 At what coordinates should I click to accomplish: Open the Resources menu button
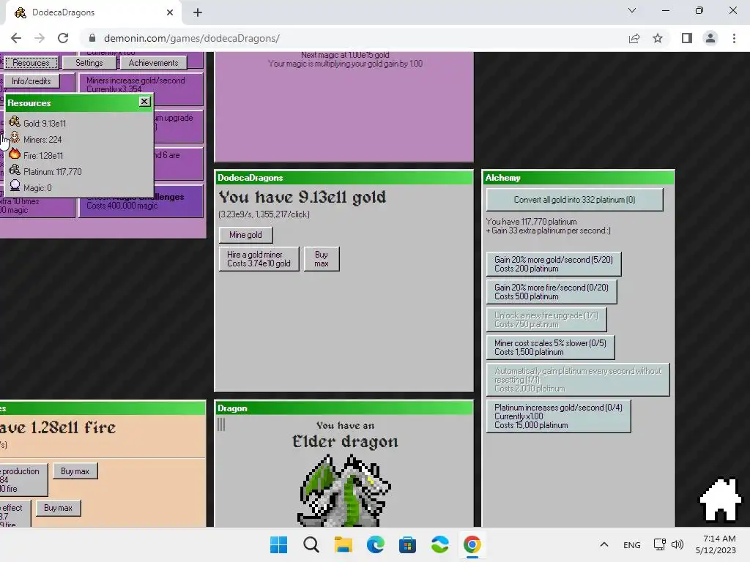click(31, 63)
